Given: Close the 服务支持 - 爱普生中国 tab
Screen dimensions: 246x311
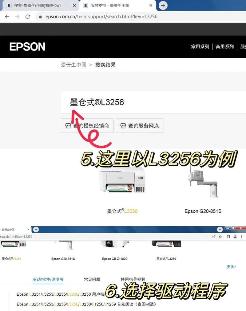Looking at the screenshot, I should point(151,6).
